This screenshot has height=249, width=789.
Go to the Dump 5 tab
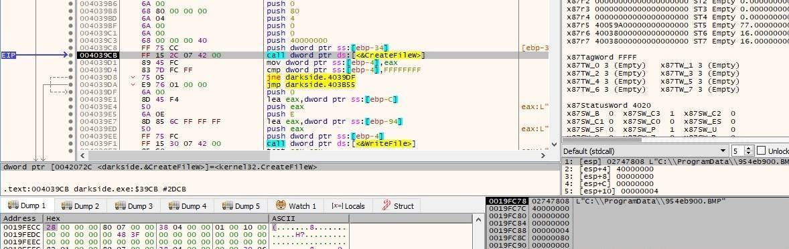[241, 205]
